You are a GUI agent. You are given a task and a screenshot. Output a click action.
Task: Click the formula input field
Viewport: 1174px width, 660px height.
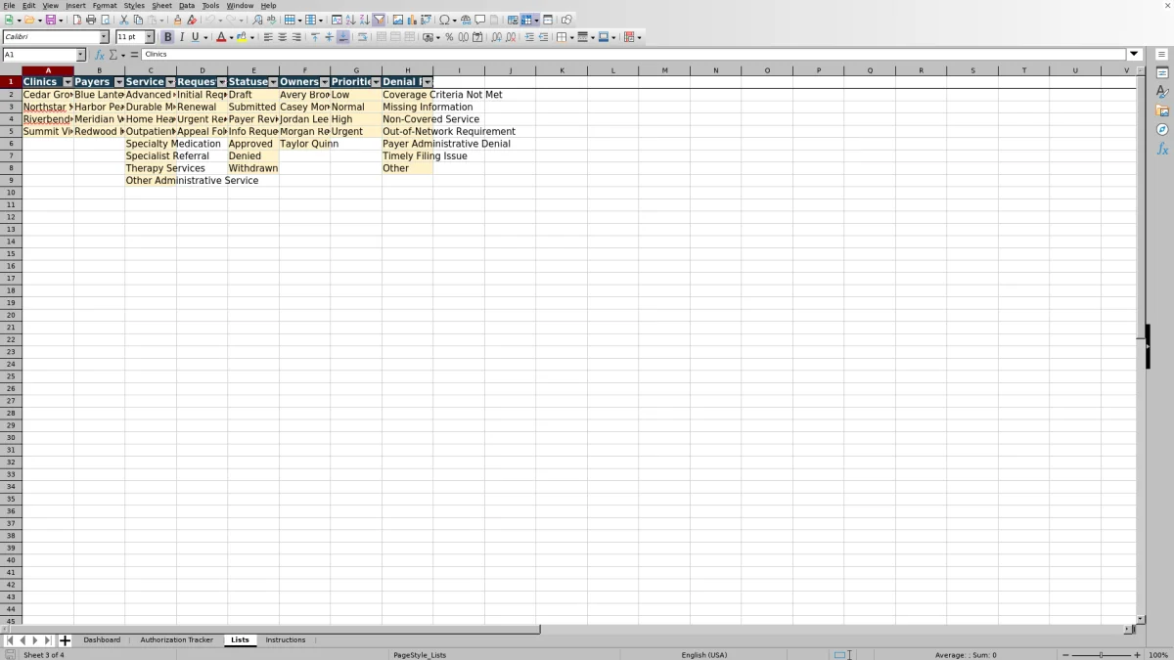click(x=634, y=55)
